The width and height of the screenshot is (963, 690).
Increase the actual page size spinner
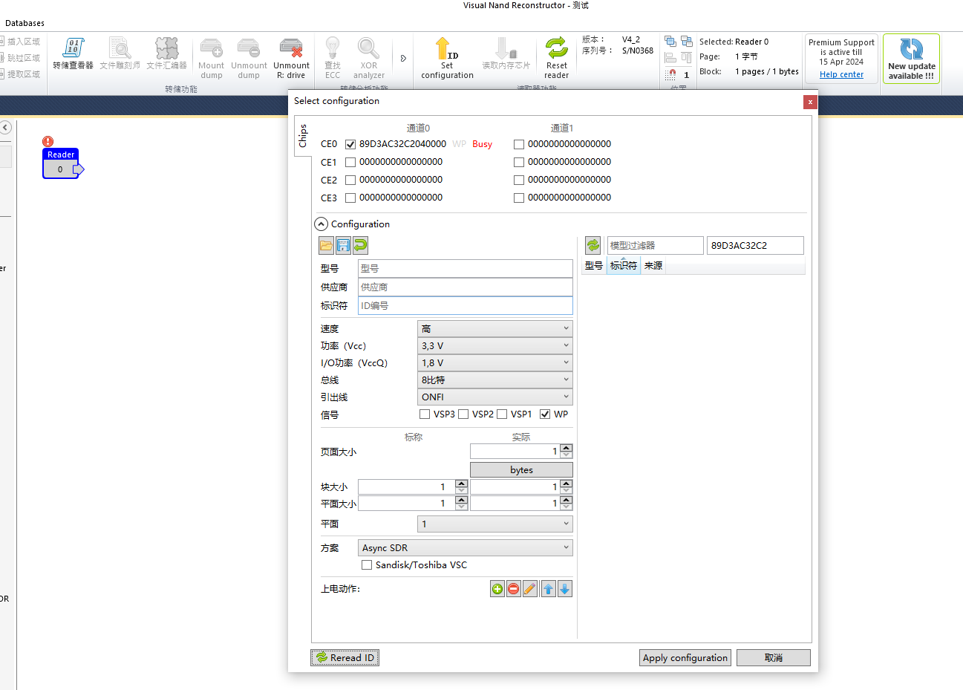[x=567, y=448]
